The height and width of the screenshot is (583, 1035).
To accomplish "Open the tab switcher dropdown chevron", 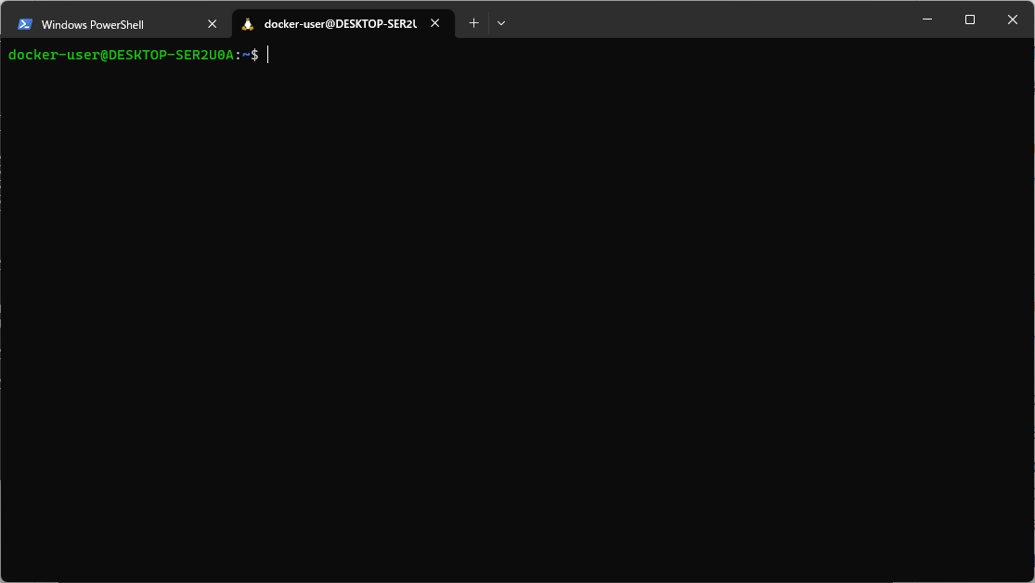I will [501, 22].
